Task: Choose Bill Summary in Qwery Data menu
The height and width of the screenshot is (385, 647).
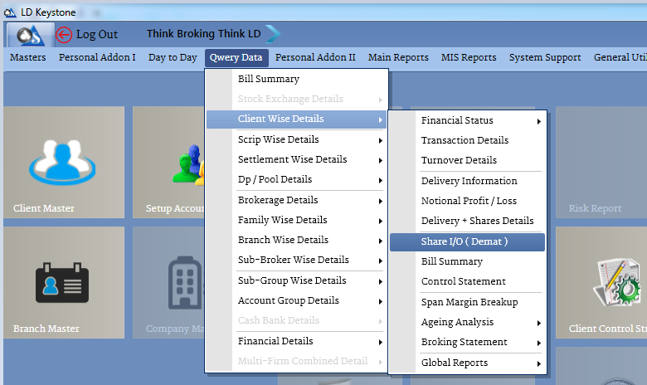Action: 269,79
